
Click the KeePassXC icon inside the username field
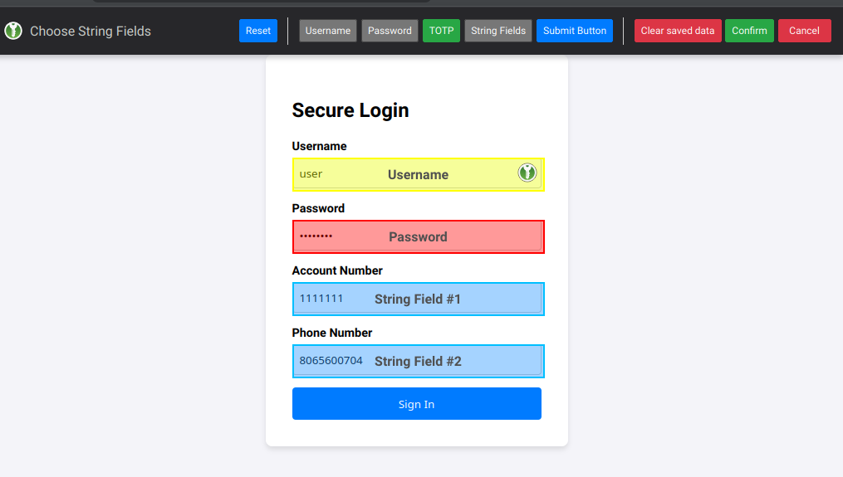(527, 173)
